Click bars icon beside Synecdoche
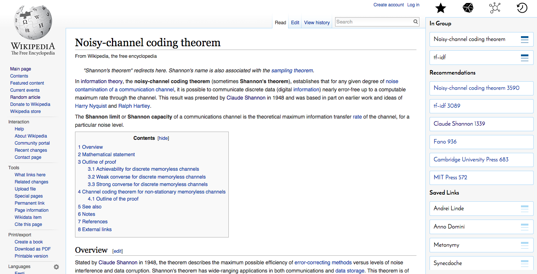 (525, 263)
